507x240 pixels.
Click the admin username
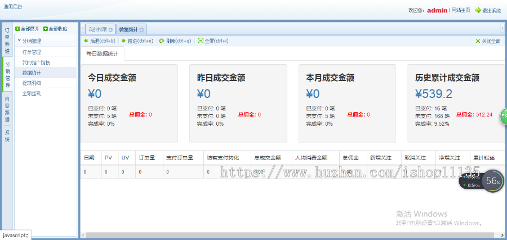click(437, 10)
